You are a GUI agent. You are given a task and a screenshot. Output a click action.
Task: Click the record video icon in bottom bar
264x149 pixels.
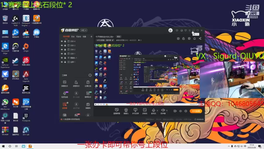coord(175,111)
